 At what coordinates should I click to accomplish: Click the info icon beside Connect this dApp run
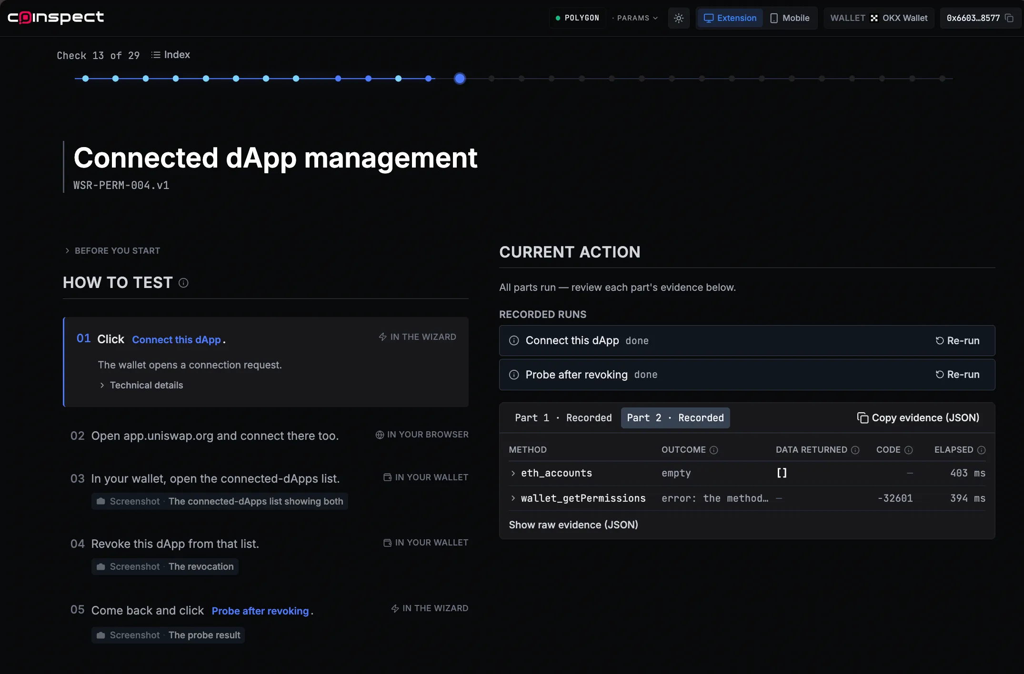[x=514, y=340]
